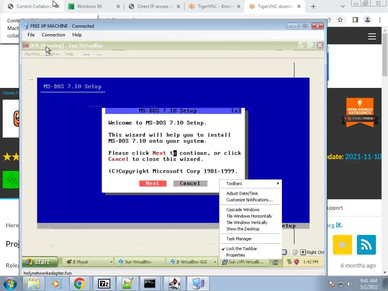Open the SourceForge hamburger menu
The image size is (388, 291).
[372, 36]
